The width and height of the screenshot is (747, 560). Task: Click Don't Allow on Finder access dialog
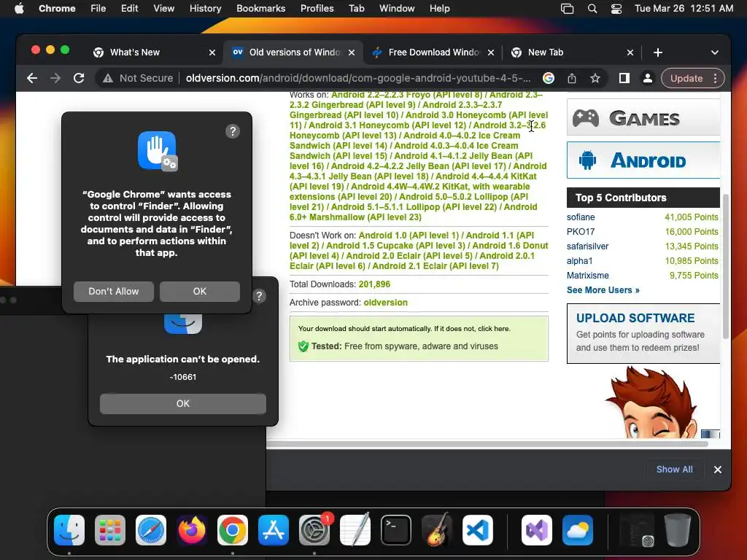pos(114,292)
